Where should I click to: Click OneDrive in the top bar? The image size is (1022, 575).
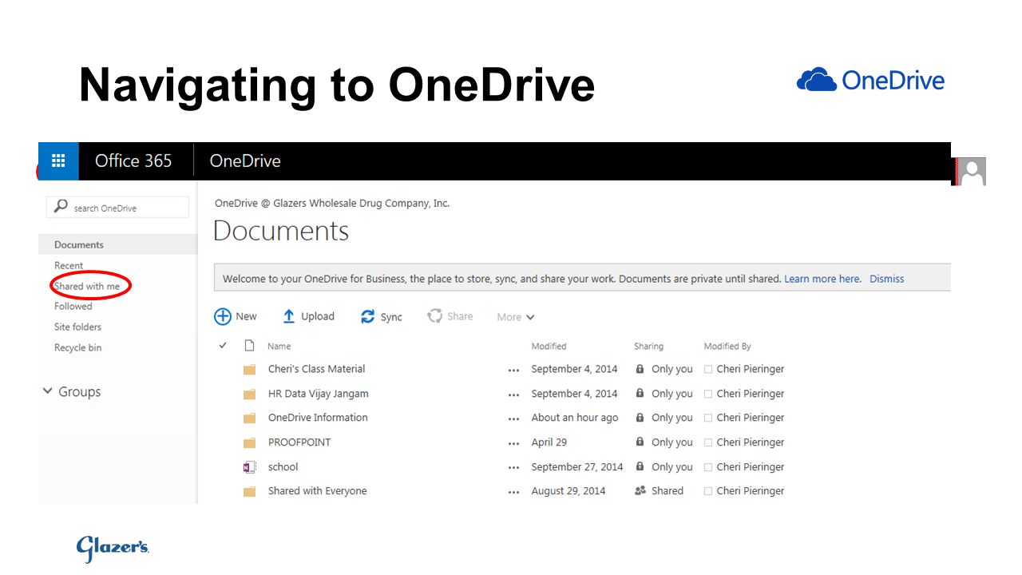[x=245, y=161]
